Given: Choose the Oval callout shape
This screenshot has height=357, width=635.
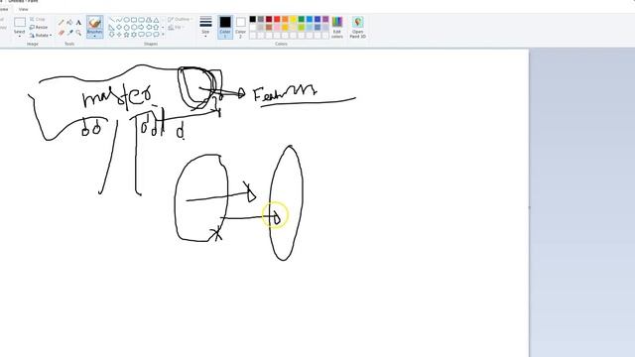Looking at the screenshot, I should click(x=149, y=35).
